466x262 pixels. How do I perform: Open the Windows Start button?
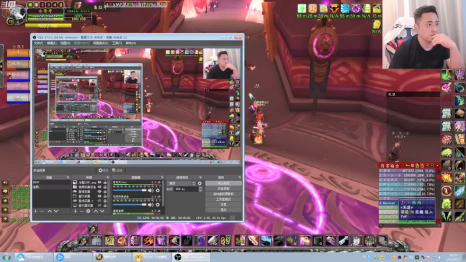point(6,257)
